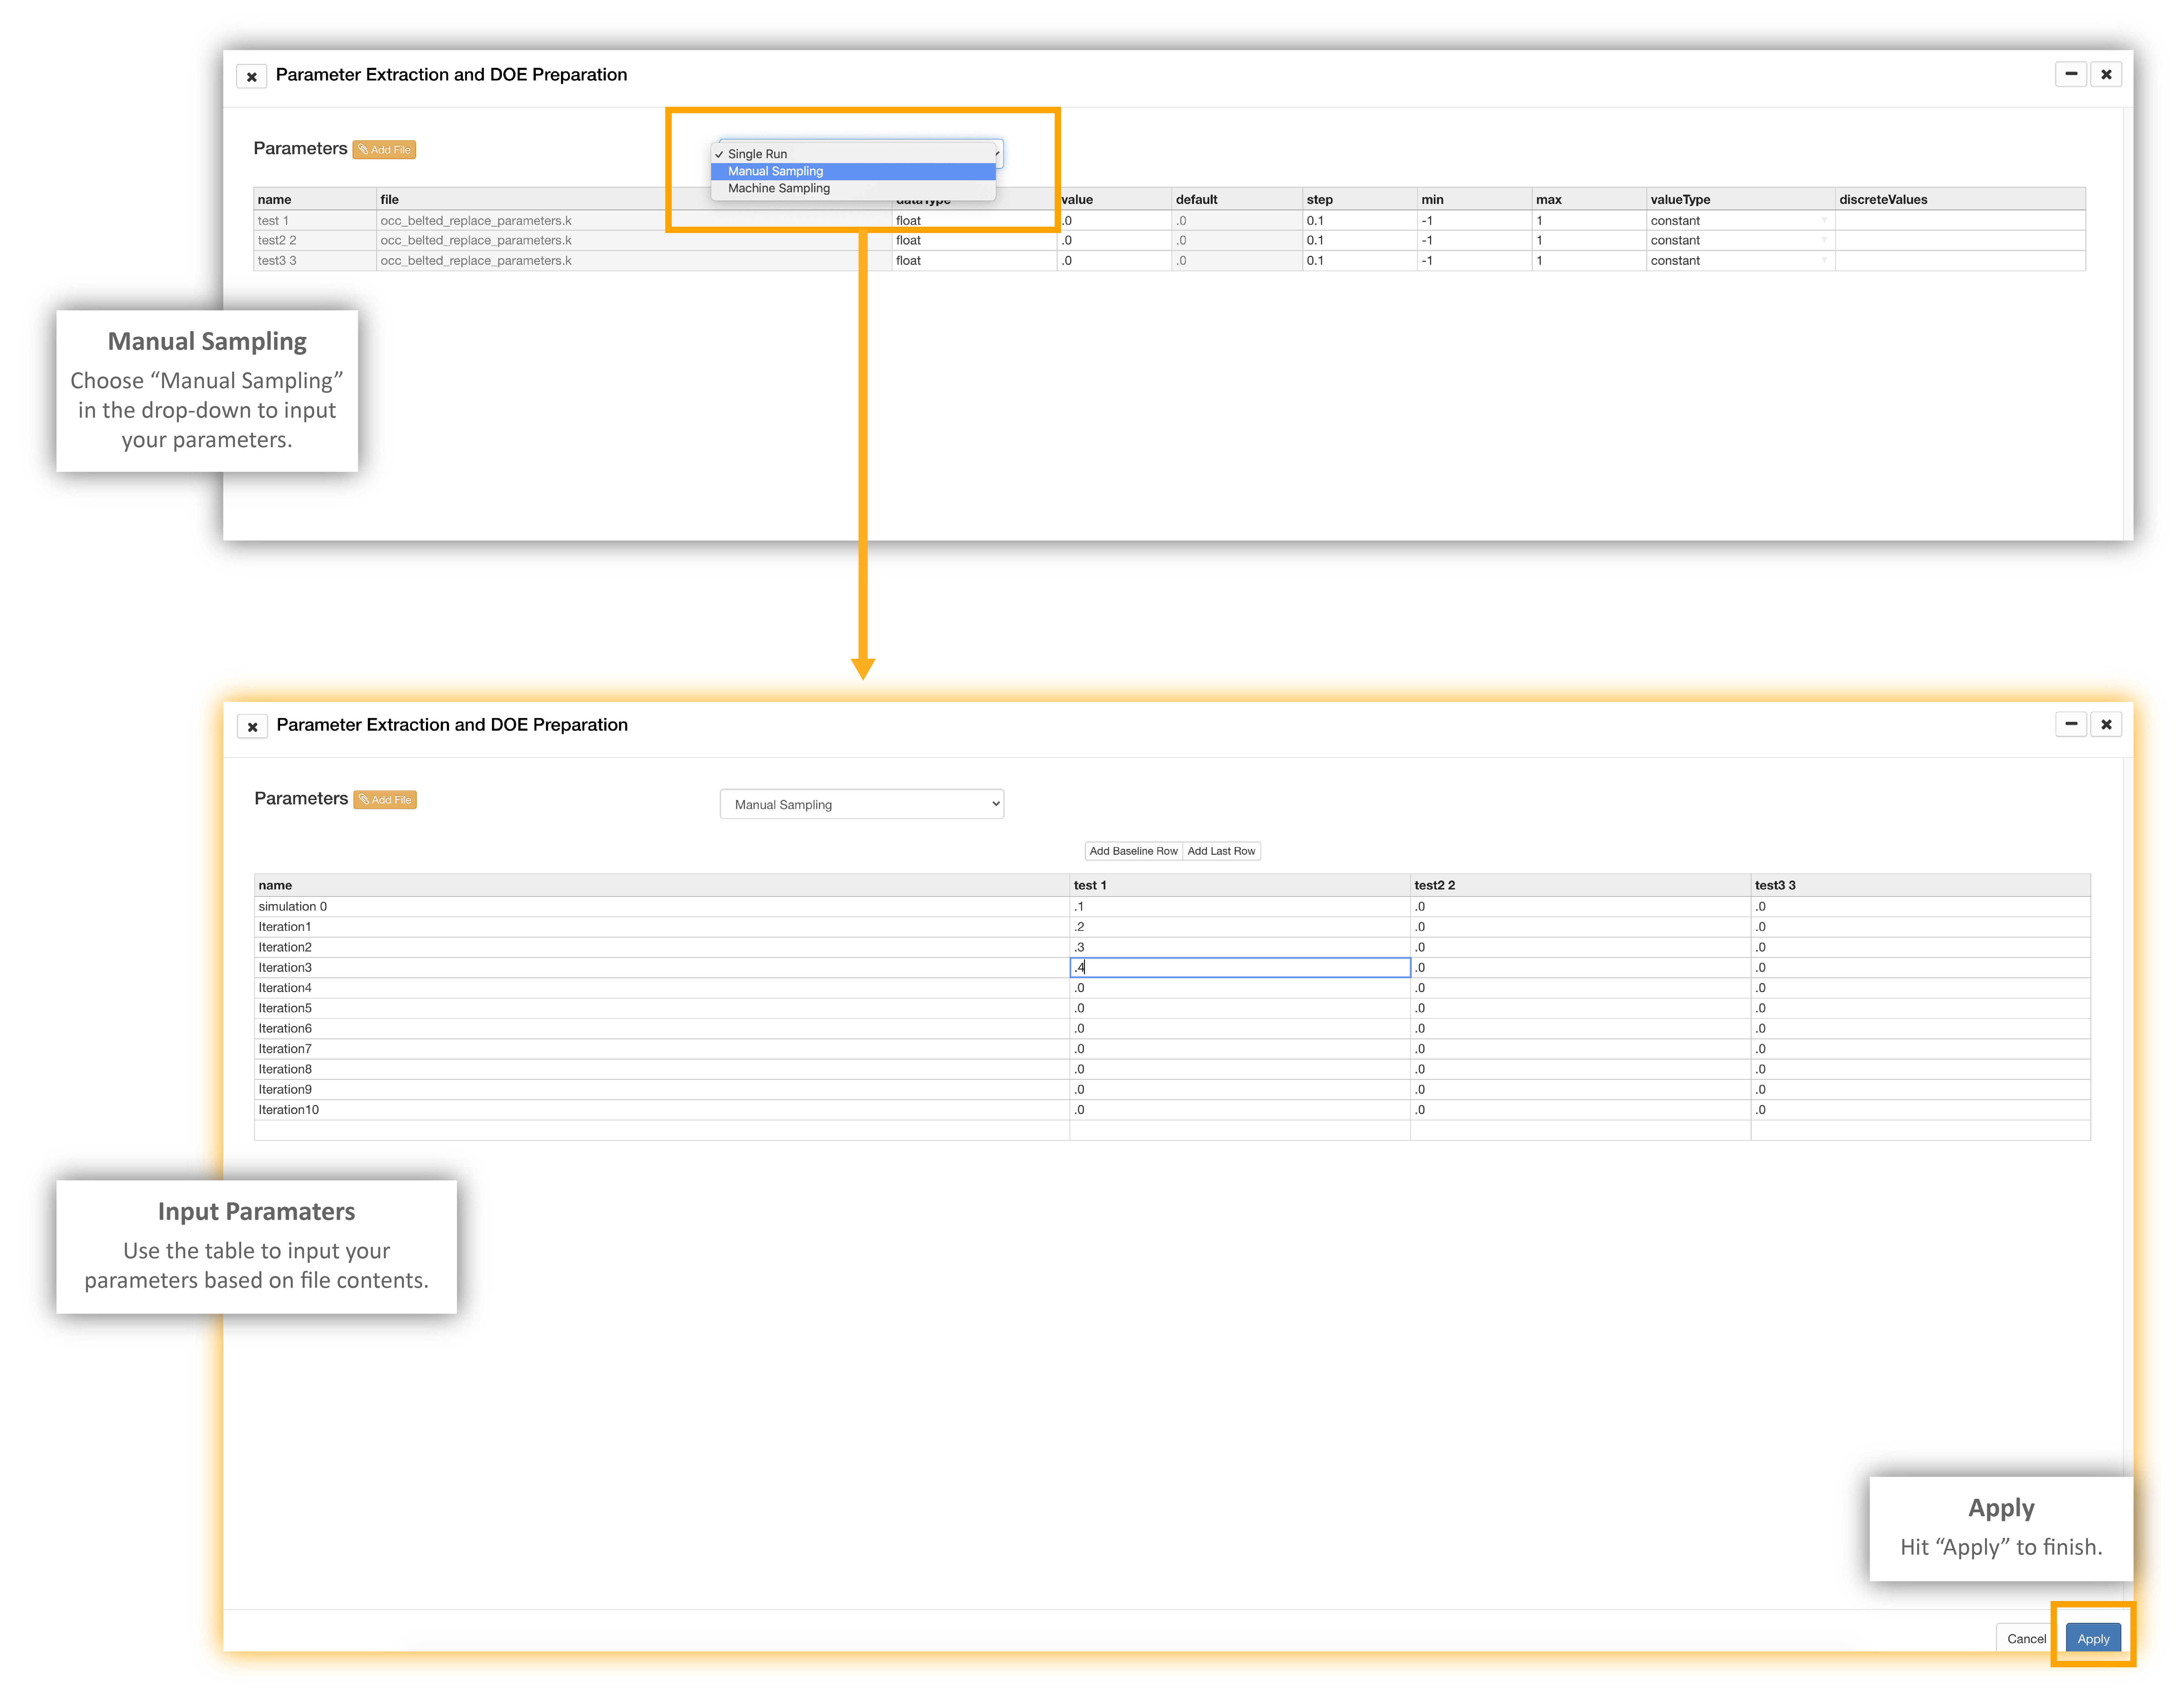Select test 1 value for Iteration1

click(x=1240, y=927)
